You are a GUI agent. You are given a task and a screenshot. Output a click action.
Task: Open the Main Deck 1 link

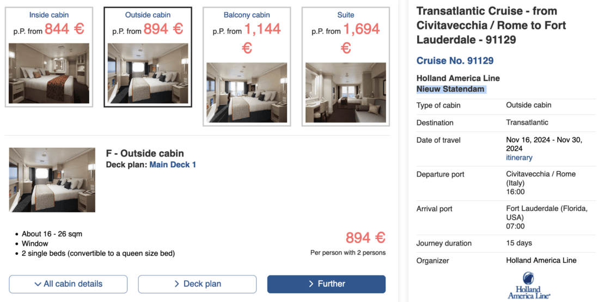[173, 164]
